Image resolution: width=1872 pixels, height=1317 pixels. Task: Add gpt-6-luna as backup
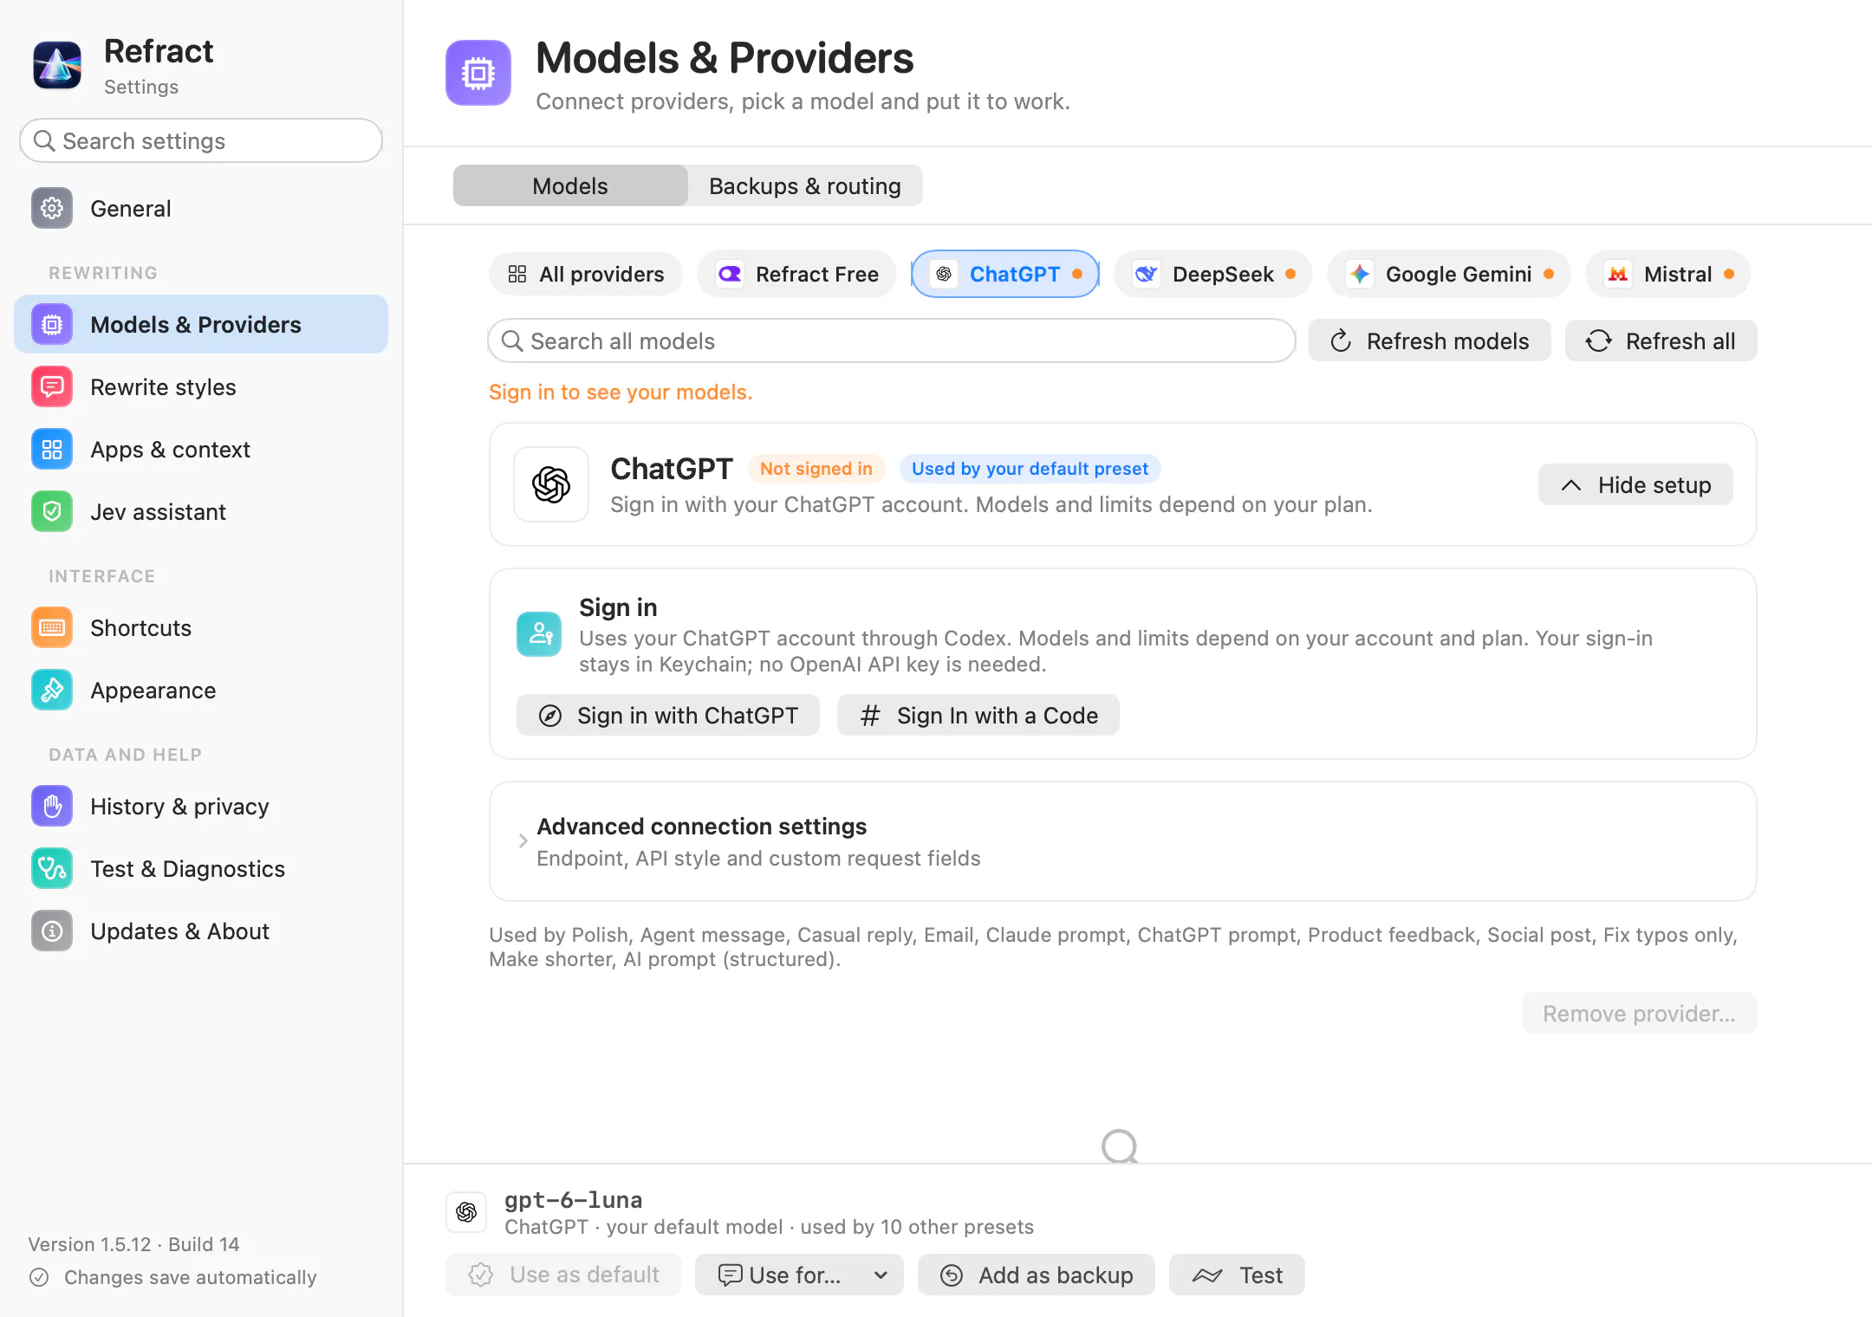[1037, 1275]
